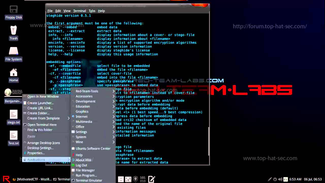Screen dimensions: 325x183
Task: Click the shield icon in the bottom panel
Action: click(136, 179)
